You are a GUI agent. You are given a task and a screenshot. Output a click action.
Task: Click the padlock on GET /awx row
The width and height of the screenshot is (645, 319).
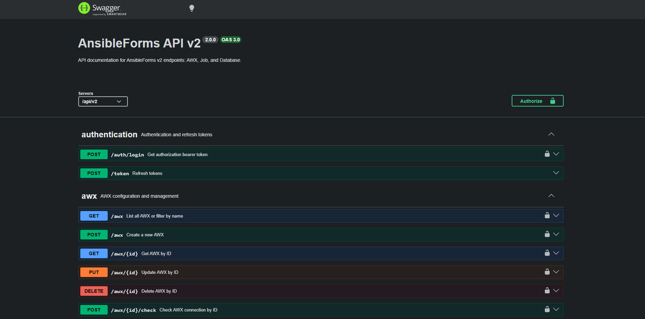click(547, 215)
